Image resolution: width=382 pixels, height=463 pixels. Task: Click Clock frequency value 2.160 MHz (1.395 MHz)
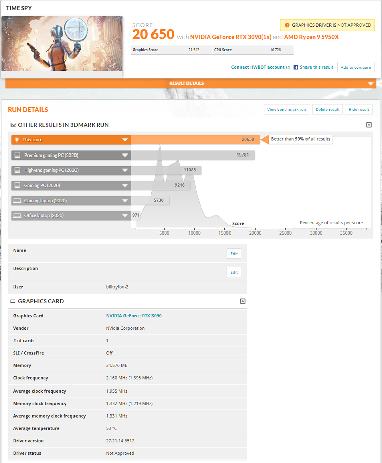click(129, 378)
